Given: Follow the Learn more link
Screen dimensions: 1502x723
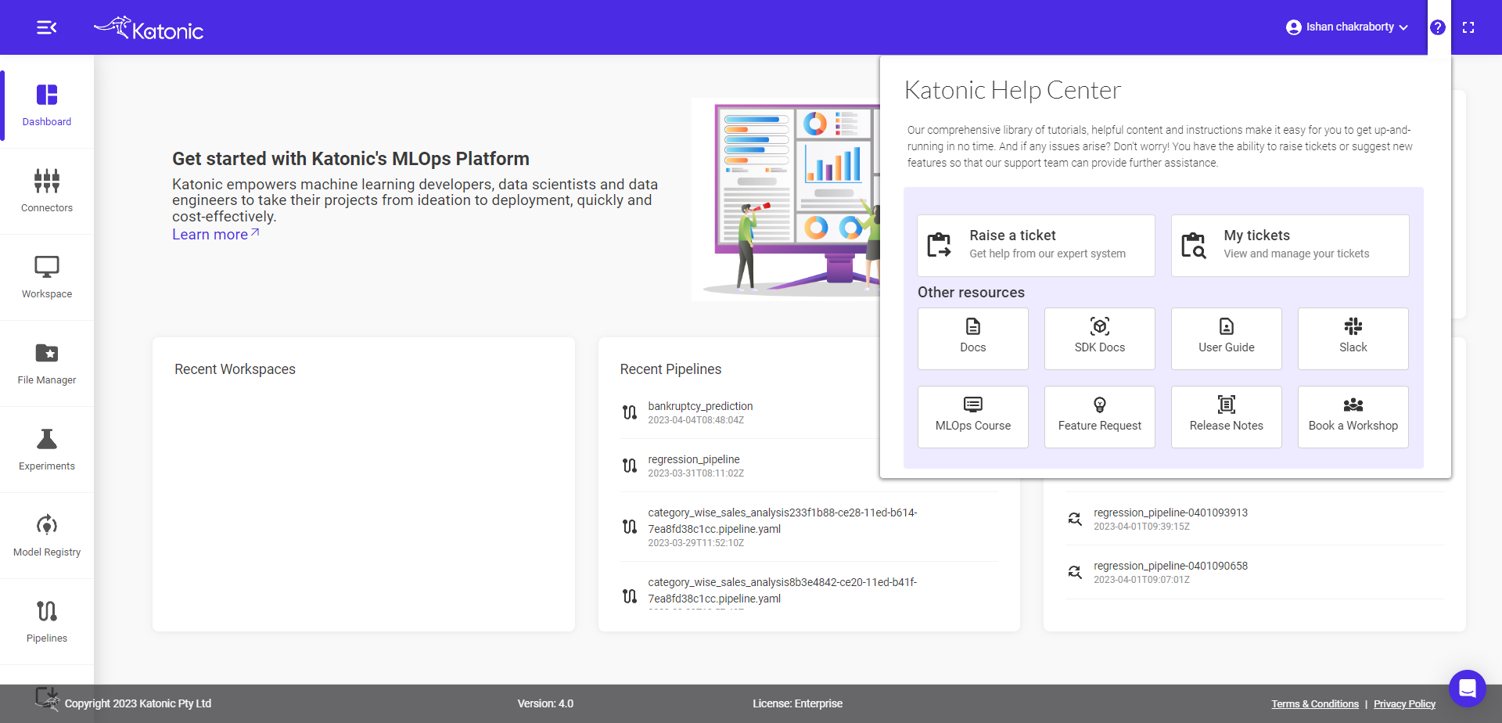Looking at the screenshot, I should 216,234.
